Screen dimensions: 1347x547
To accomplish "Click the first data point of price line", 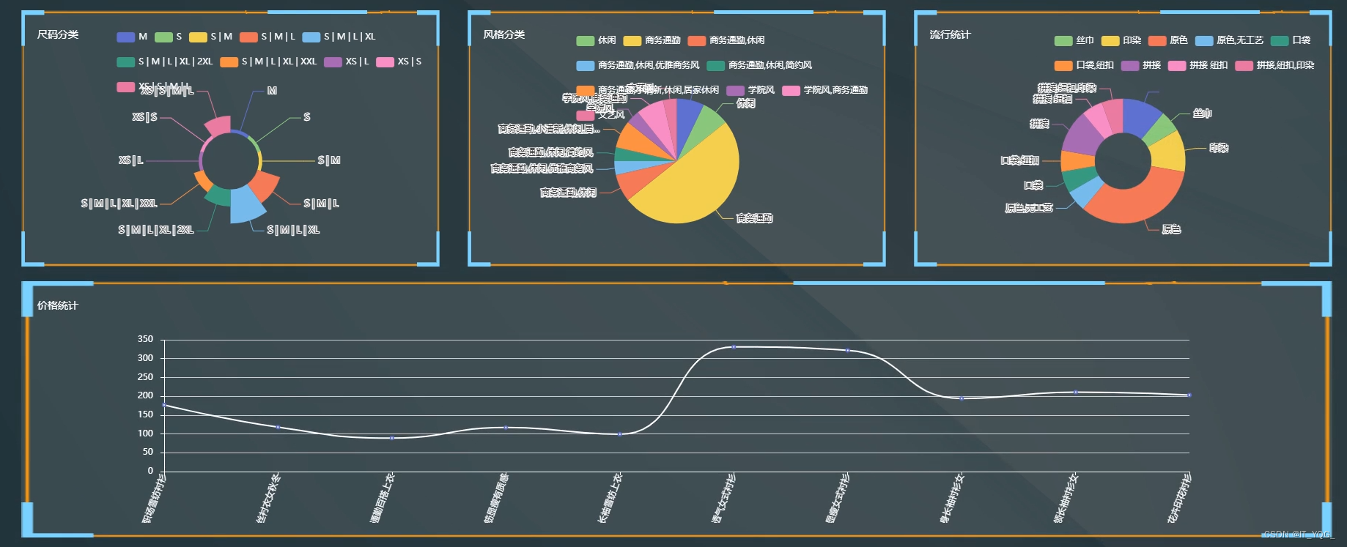I will [x=164, y=405].
